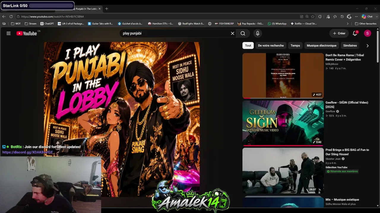
Task: Open the YouTube guide hamburger menu
Action: [9, 33]
